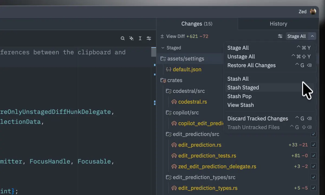Viewport: 325px width, 195px height.
Task: Select Stash Pop menu entry
Action: tap(270, 96)
